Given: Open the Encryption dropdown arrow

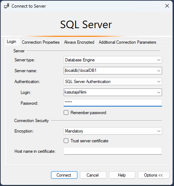Looking at the screenshot, I should pos(159,131).
